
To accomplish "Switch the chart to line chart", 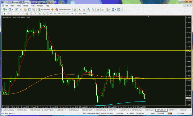I will pyautogui.click(x=84, y=10).
